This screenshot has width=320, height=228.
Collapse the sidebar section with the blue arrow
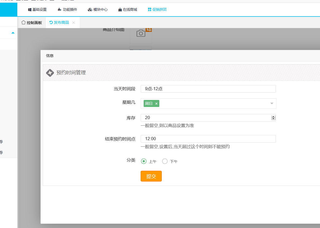point(13,33)
